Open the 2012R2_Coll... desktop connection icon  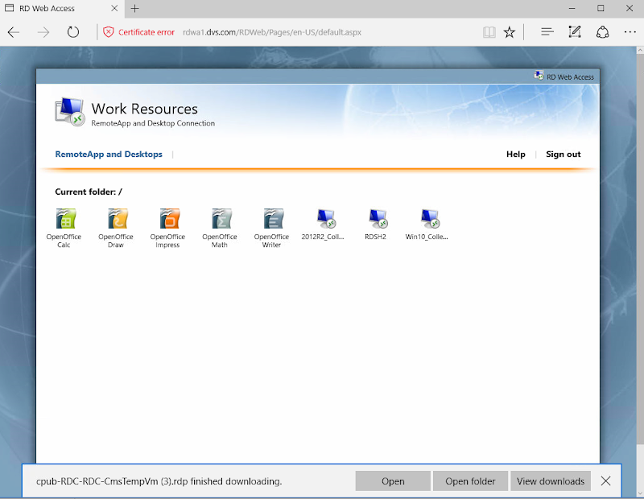tap(326, 218)
